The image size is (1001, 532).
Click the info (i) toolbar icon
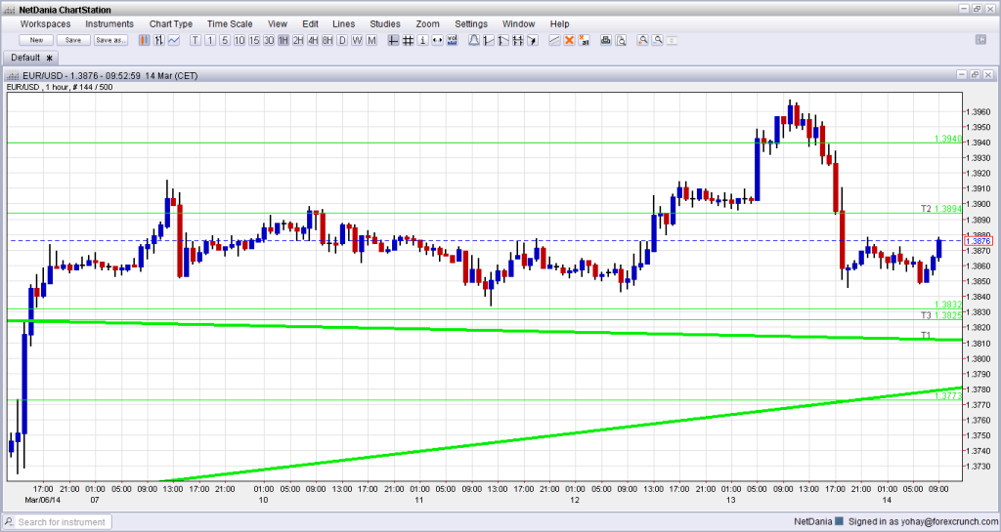(x=422, y=40)
